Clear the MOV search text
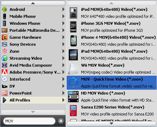157x127 pixels. click(x=61, y=121)
